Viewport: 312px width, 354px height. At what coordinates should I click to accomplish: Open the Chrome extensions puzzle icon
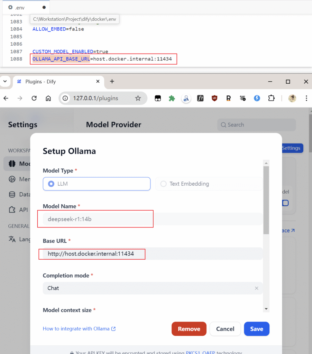click(x=272, y=98)
